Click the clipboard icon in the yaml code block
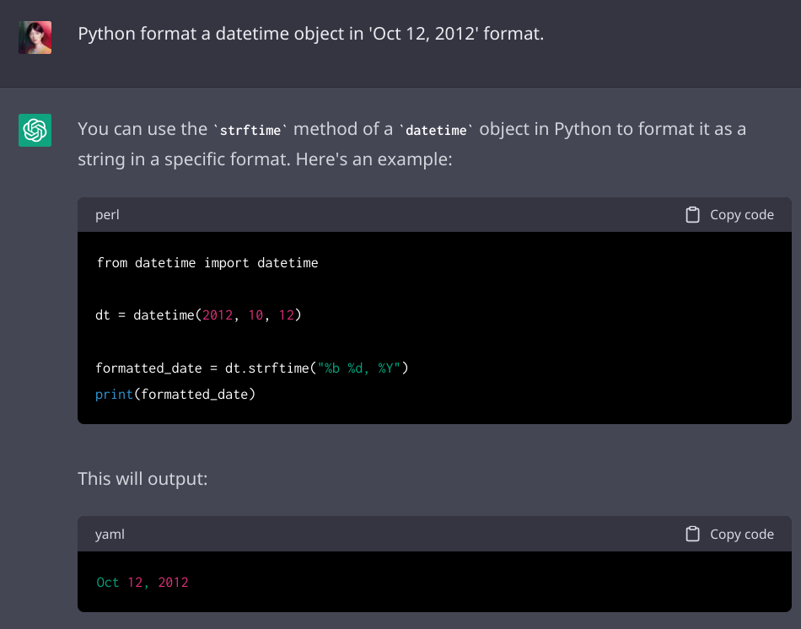 tap(692, 534)
